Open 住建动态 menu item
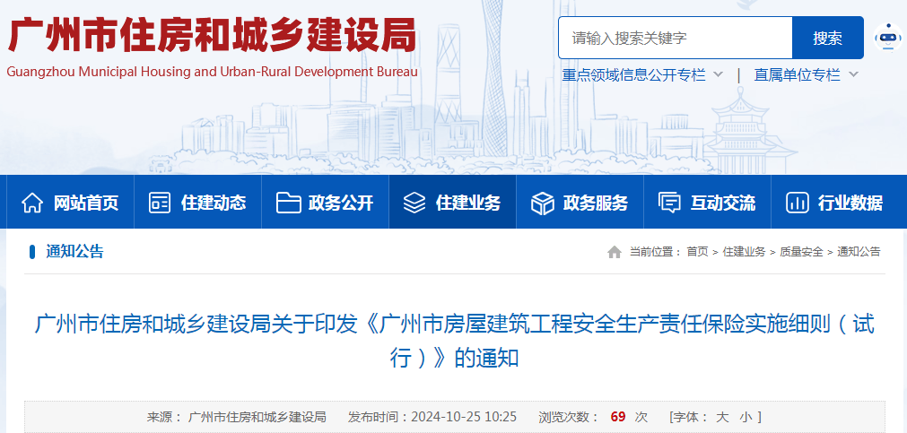The image size is (907, 433). pyautogui.click(x=198, y=203)
